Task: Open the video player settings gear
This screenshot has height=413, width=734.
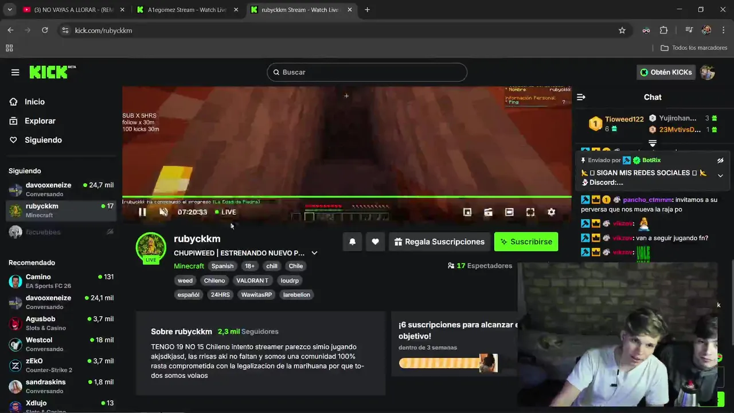Action: pos(551,212)
